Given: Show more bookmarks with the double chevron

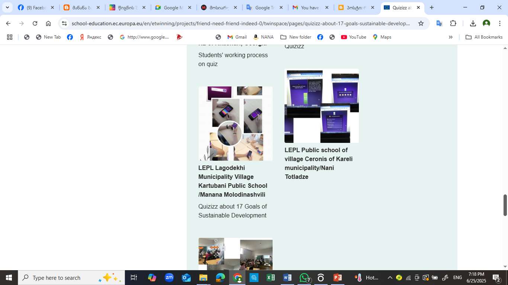Looking at the screenshot, I should point(451,37).
